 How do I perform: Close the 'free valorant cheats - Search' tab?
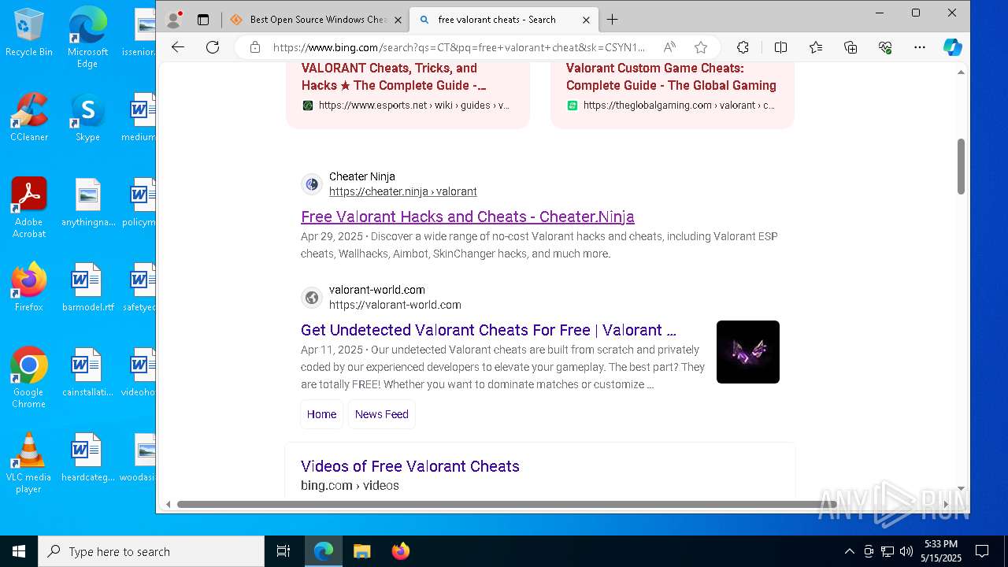[x=584, y=20]
